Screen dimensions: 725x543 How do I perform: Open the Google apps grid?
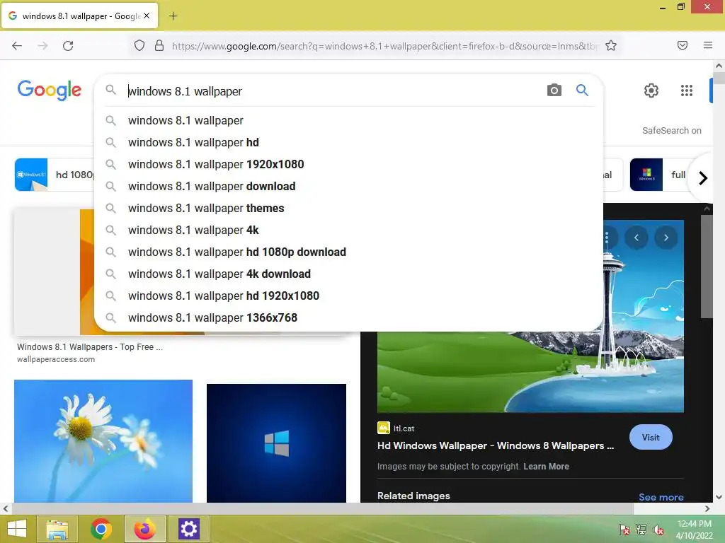pyautogui.click(x=687, y=90)
